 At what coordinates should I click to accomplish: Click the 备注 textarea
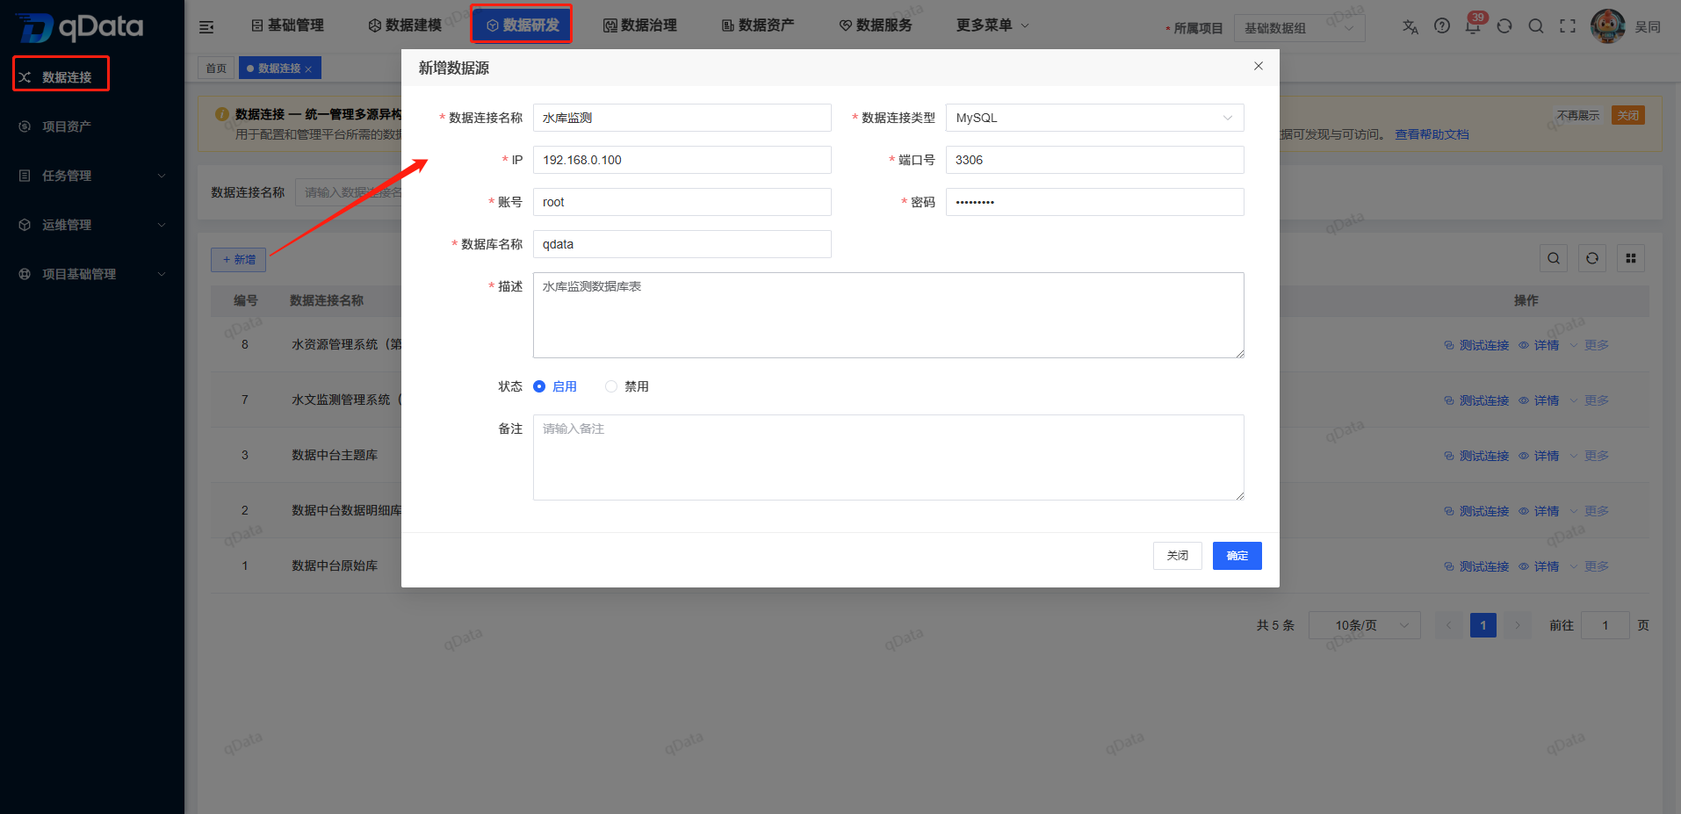point(888,457)
